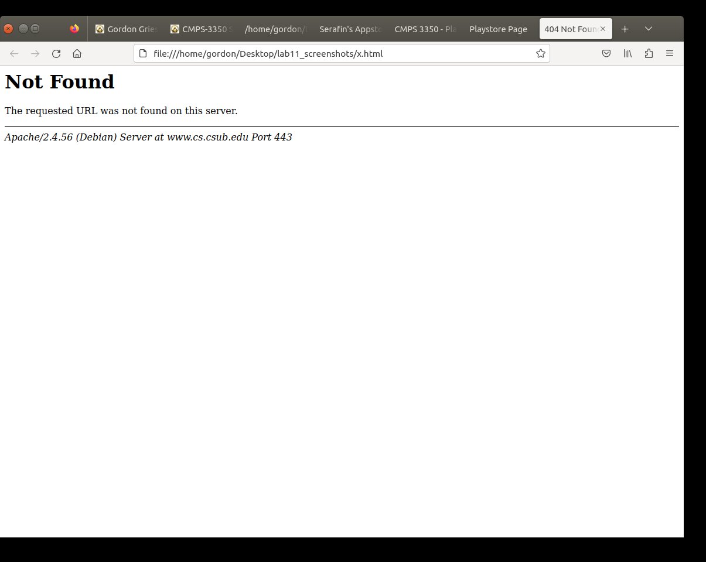This screenshot has width=706, height=562.
Task: Switch to CMPS 3350 - Pla tab
Action: click(x=425, y=29)
